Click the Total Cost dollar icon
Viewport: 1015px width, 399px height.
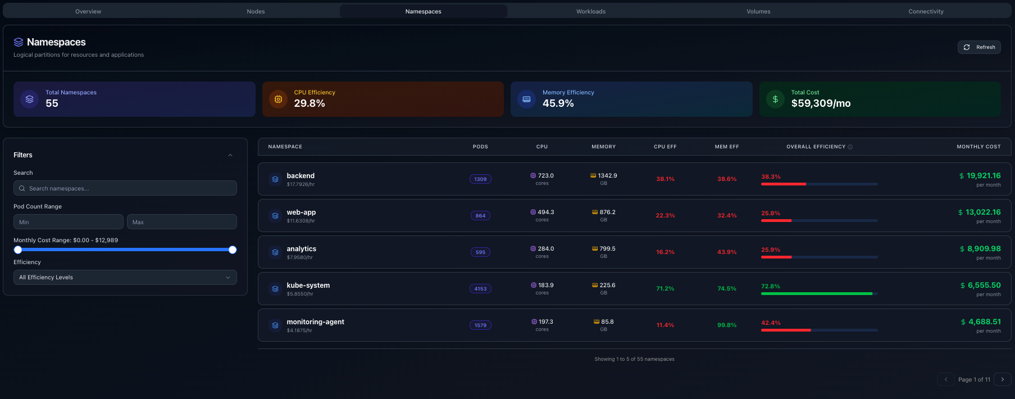[x=775, y=99]
